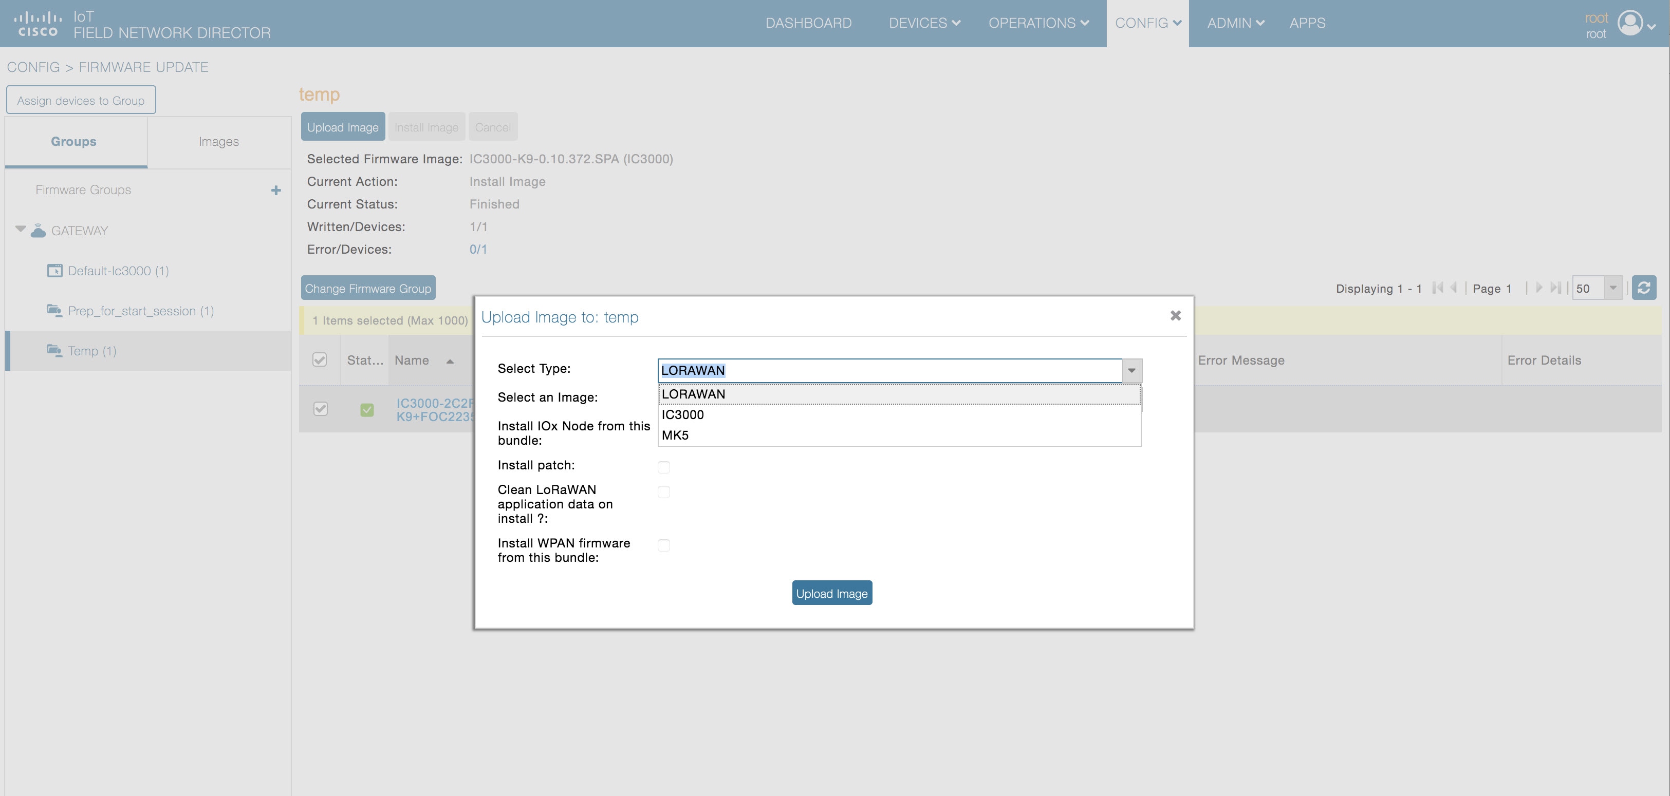Click the Prep_for_start_session folder icon
This screenshot has width=1670, height=796.
coord(54,310)
